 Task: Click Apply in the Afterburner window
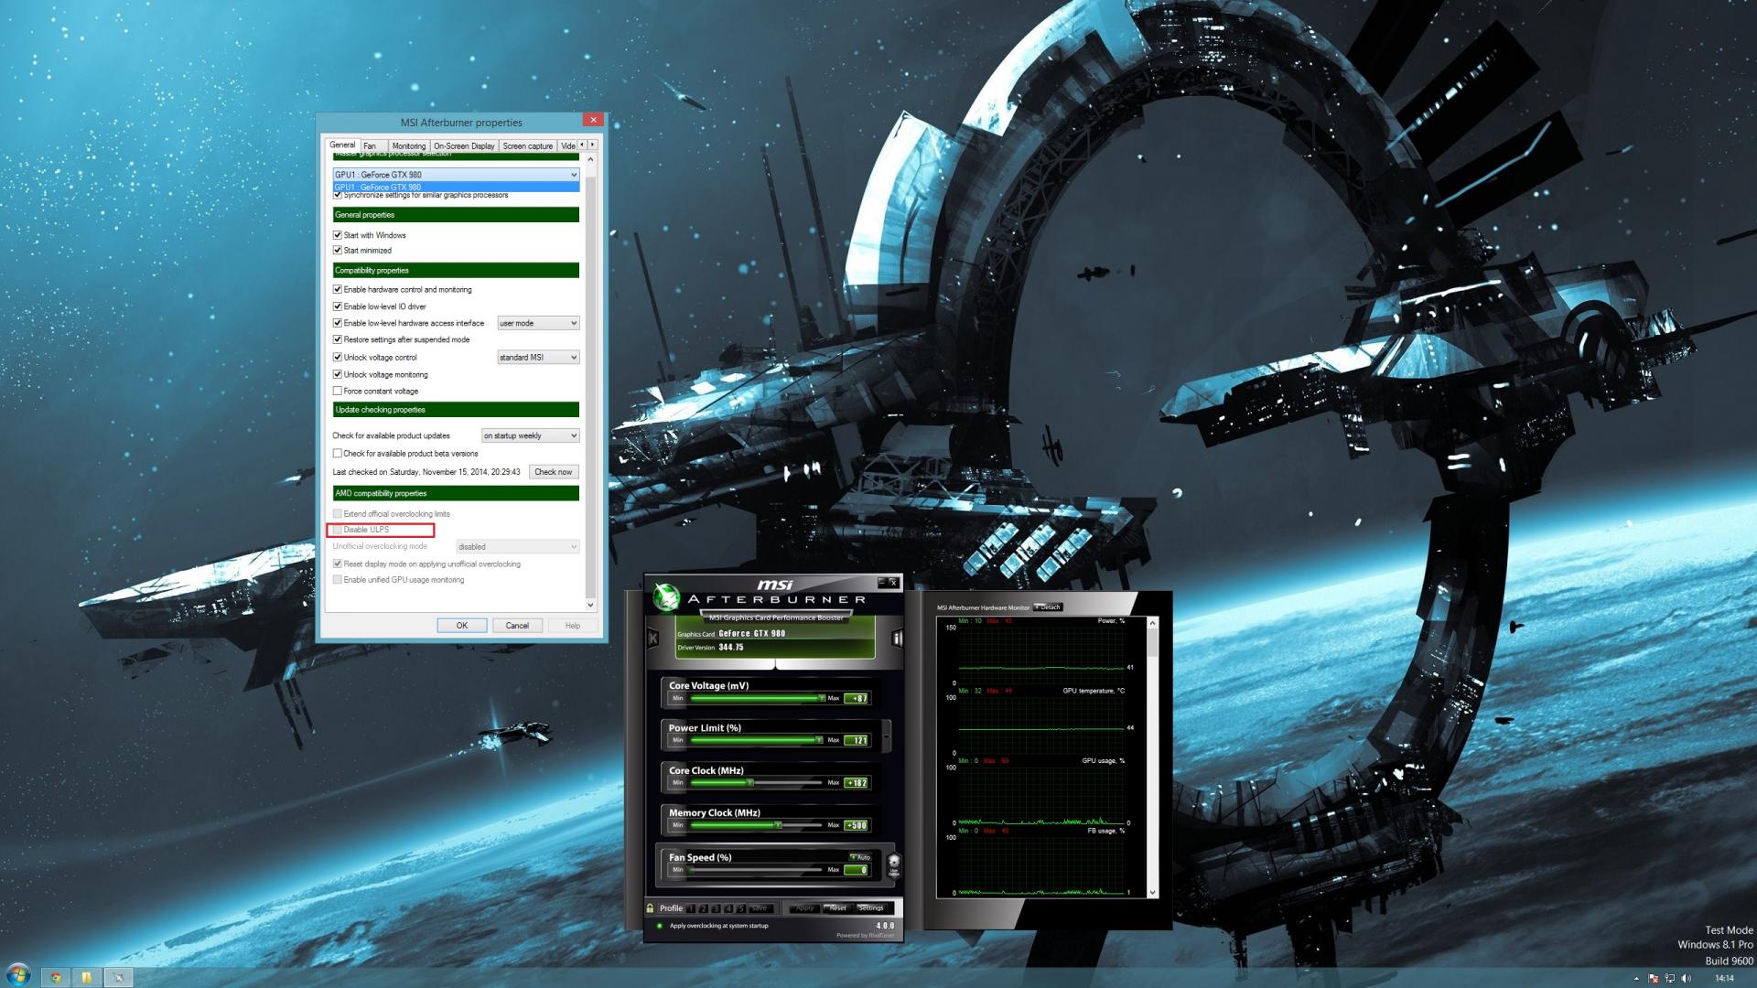coord(804,908)
